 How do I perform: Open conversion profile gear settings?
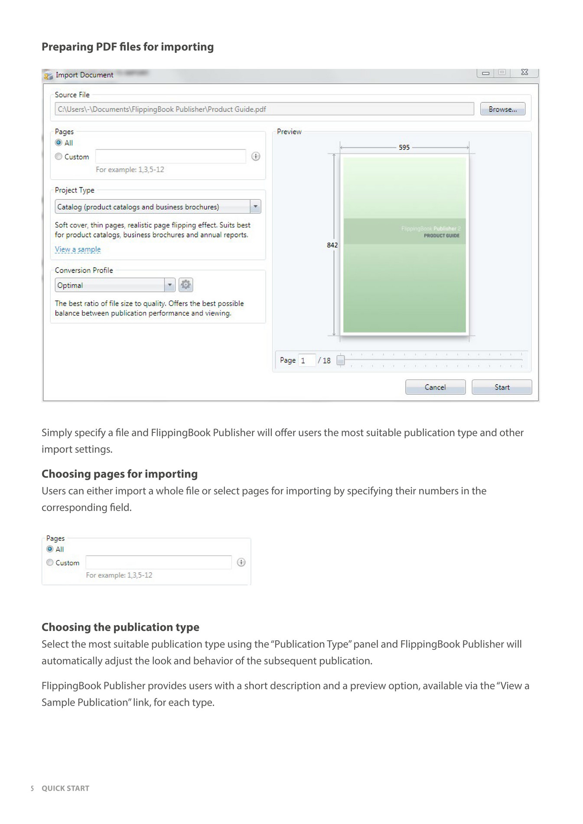[186, 285]
